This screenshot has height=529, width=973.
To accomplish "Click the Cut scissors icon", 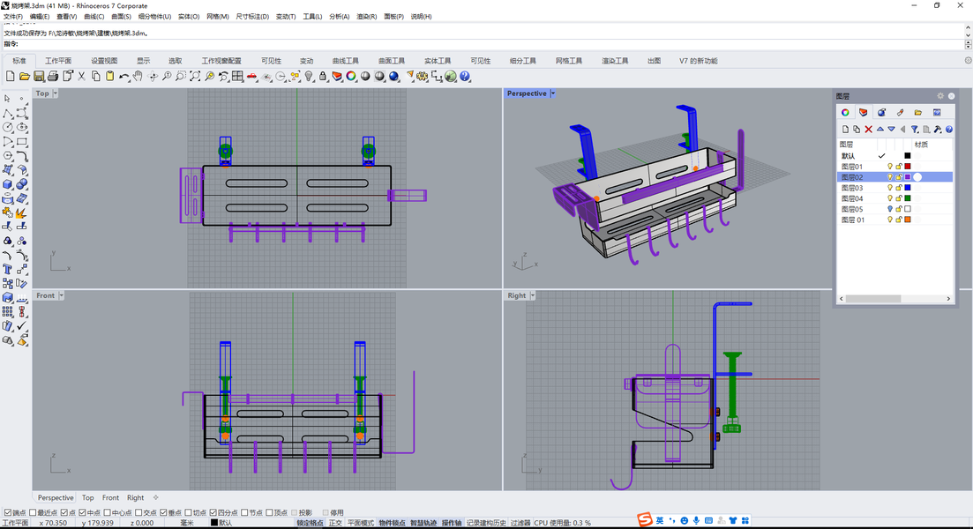I will [81, 77].
